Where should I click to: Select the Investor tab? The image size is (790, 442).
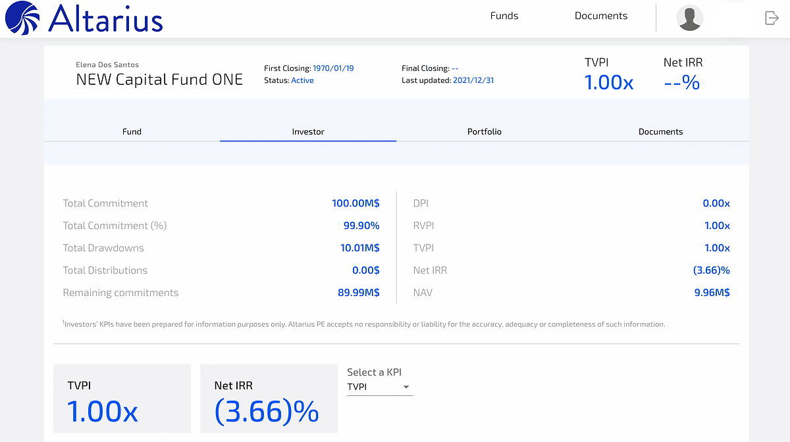[308, 132]
